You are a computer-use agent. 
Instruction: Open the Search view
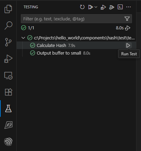tap(8, 25)
